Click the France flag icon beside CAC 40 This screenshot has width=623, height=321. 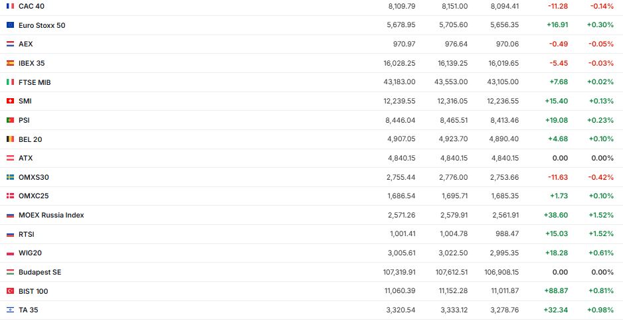tap(10, 6)
